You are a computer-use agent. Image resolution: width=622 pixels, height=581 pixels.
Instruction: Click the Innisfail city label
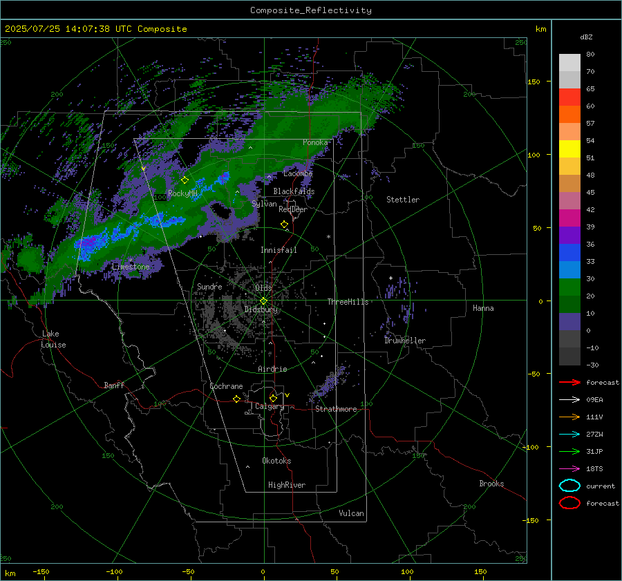click(x=279, y=250)
